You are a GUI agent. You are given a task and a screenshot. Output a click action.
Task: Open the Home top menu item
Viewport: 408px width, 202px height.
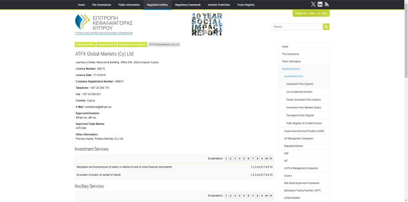click(x=82, y=5)
